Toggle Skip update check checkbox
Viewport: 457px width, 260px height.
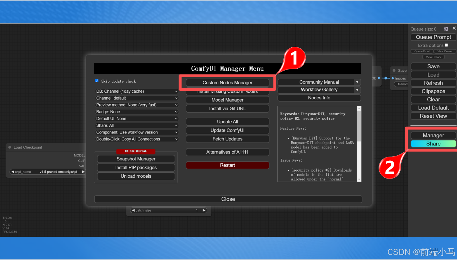click(97, 81)
